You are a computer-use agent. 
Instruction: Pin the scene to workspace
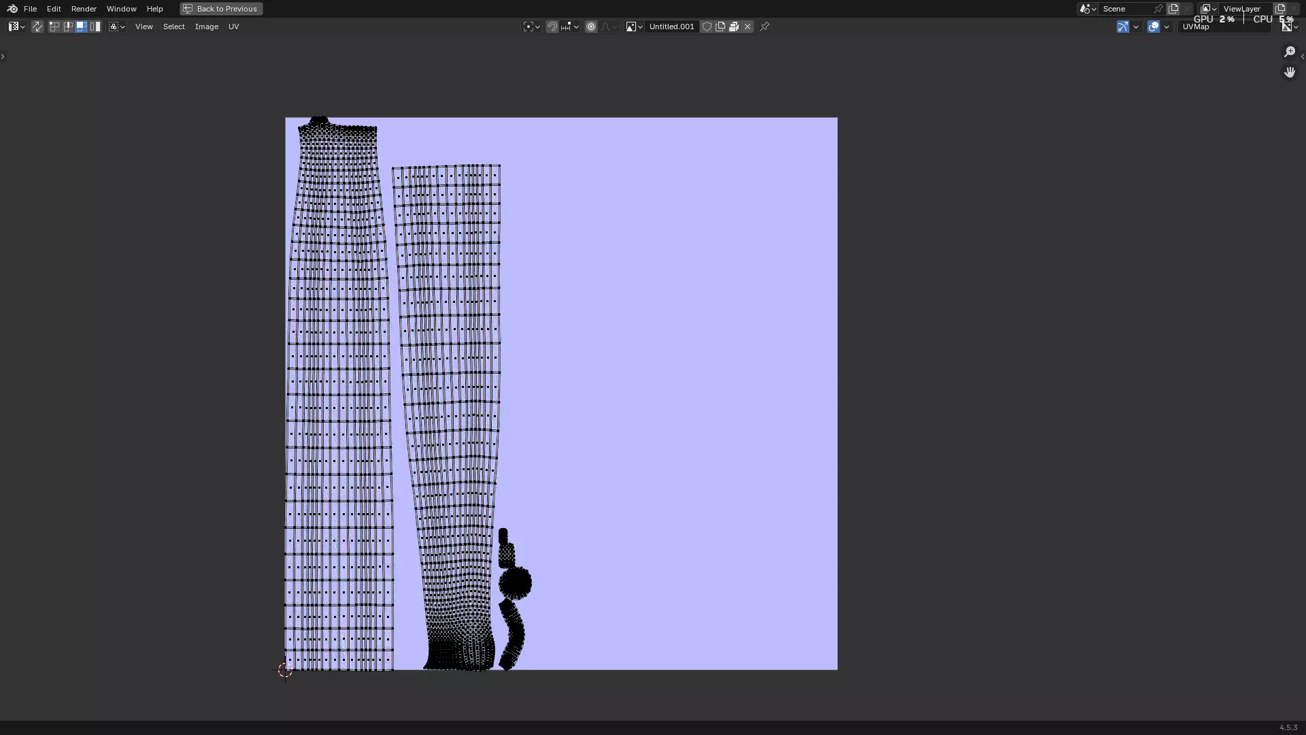coord(1158,9)
